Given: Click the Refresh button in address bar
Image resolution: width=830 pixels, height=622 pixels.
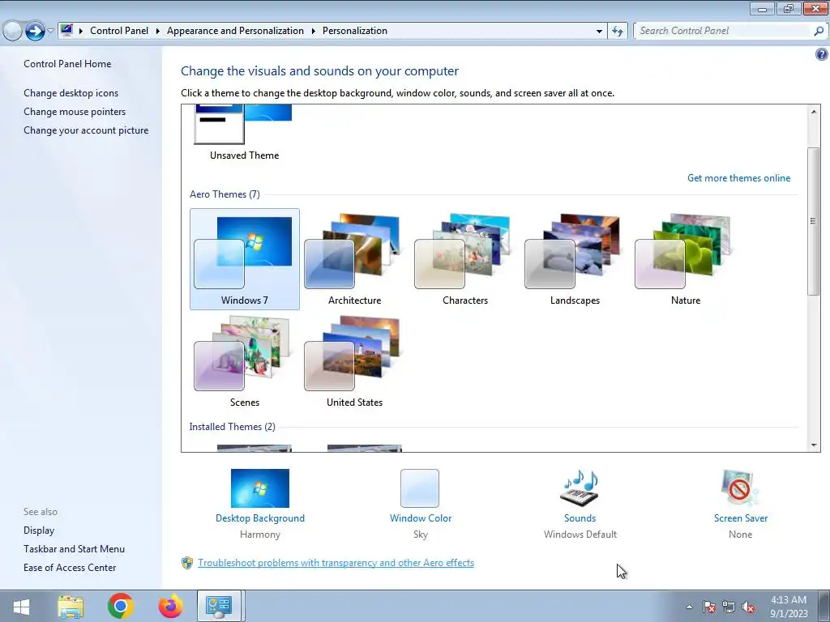Looking at the screenshot, I should pyautogui.click(x=617, y=32).
